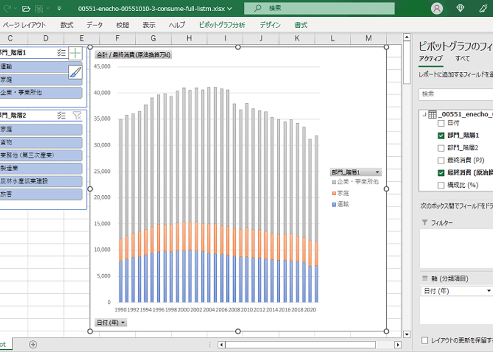The width and height of the screenshot is (493, 352).
Task: Click the vertical scrollbar up arrow
Action: tap(407, 37)
